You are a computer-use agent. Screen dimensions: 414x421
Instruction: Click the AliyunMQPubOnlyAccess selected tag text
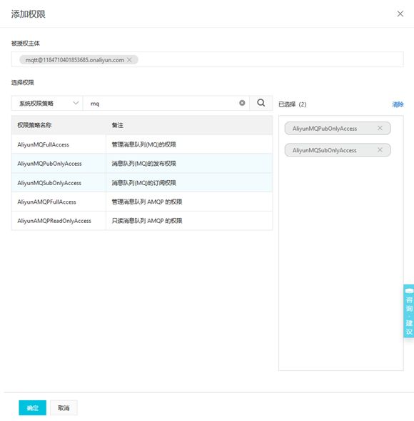(x=325, y=129)
